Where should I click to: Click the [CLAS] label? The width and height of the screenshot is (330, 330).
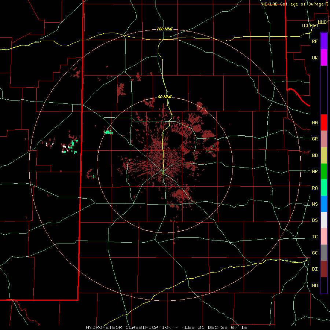310,25
